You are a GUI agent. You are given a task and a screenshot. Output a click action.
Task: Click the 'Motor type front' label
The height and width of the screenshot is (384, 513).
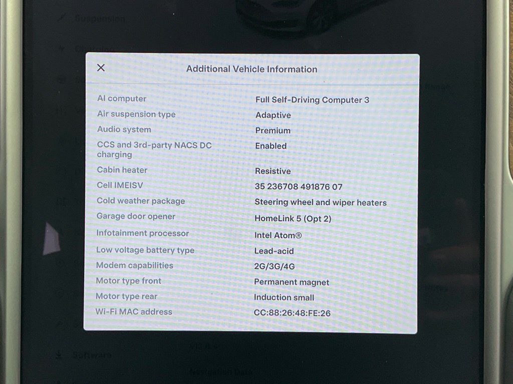pyautogui.click(x=129, y=281)
